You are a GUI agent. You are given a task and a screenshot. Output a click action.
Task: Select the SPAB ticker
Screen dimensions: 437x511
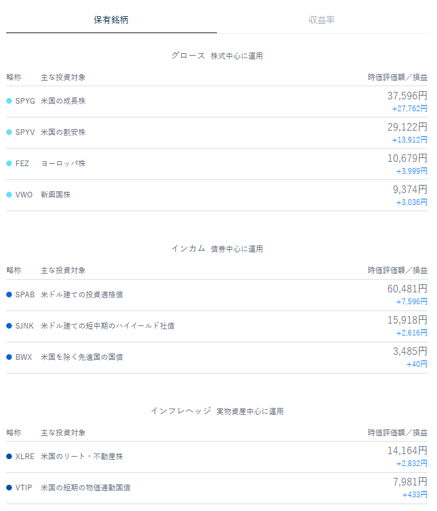point(25,295)
